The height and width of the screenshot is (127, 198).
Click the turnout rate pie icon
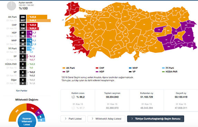(x=73, y=97)
